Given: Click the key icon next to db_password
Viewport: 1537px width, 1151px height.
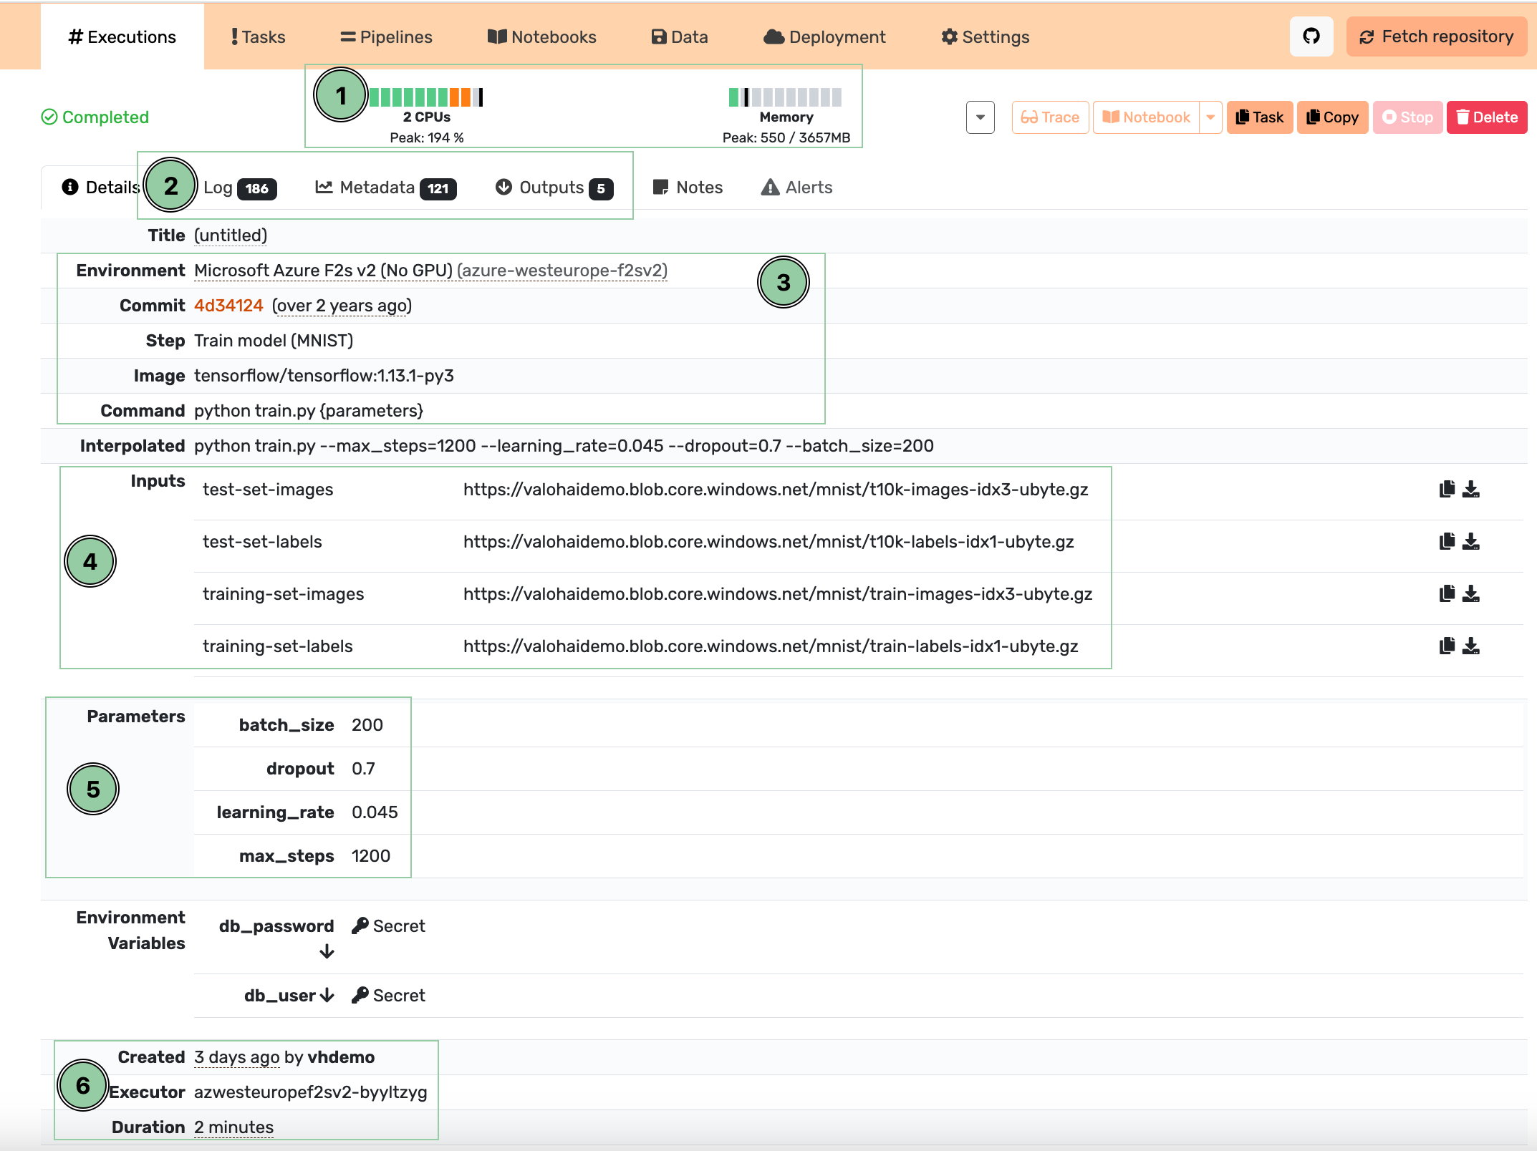Looking at the screenshot, I should click(360, 926).
